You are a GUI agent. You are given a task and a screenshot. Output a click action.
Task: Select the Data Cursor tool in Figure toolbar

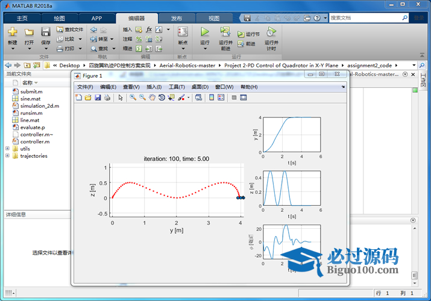171,98
